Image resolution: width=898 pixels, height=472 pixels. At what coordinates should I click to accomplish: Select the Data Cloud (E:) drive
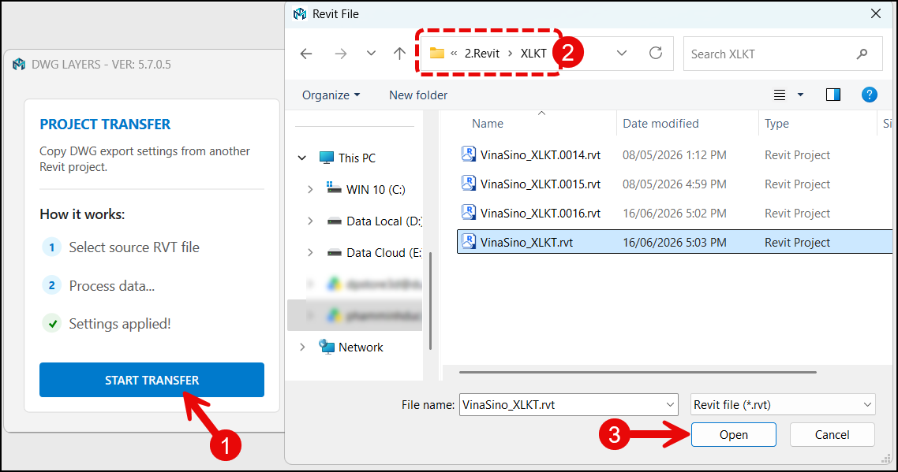click(384, 252)
